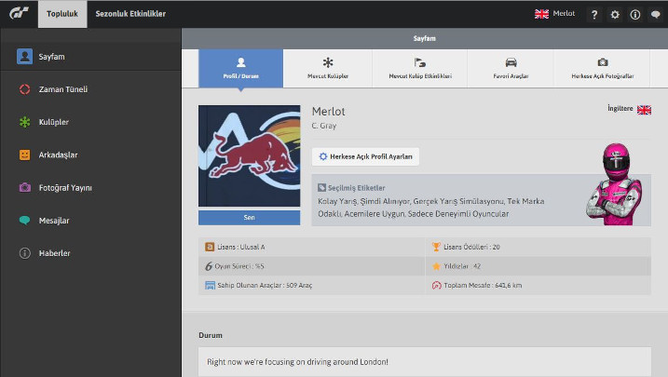This screenshot has width=668, height=377.
Task: Open settings gear icon in top bar
Action: (615, 15)
